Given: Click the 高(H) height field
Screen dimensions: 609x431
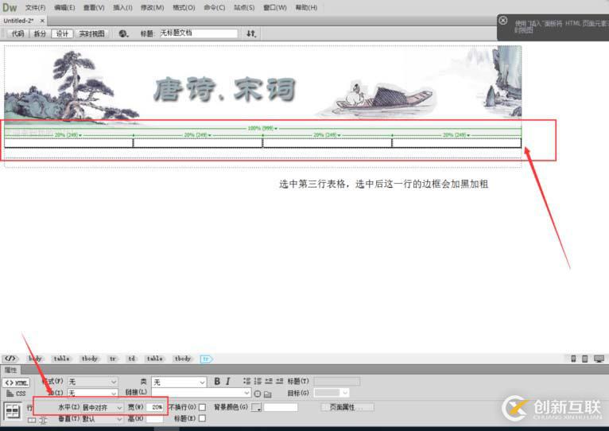Looking at the screenshot, I should (x=154, y=419).
